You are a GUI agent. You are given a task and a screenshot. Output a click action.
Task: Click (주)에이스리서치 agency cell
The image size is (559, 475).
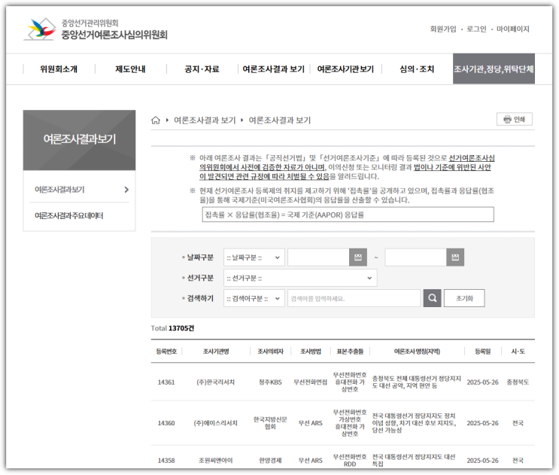[x=216, y=423]
